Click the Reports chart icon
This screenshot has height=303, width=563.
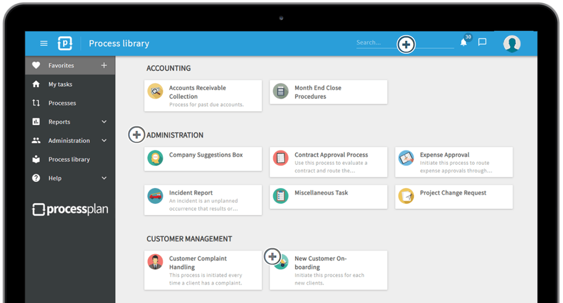[36, 122]
